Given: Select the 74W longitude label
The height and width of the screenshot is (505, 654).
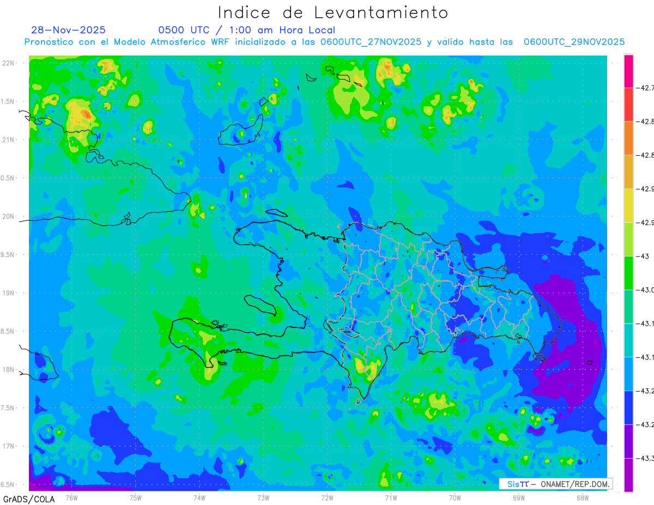Looking at the screenshot, I should point(199,497).
